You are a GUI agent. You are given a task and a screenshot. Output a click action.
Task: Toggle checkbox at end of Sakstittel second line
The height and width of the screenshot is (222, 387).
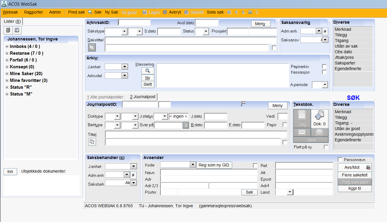pyautogui.click(x=274, y=48)
